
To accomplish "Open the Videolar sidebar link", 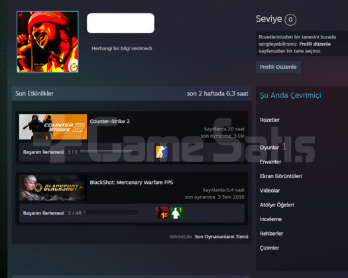I will (270, 191).
